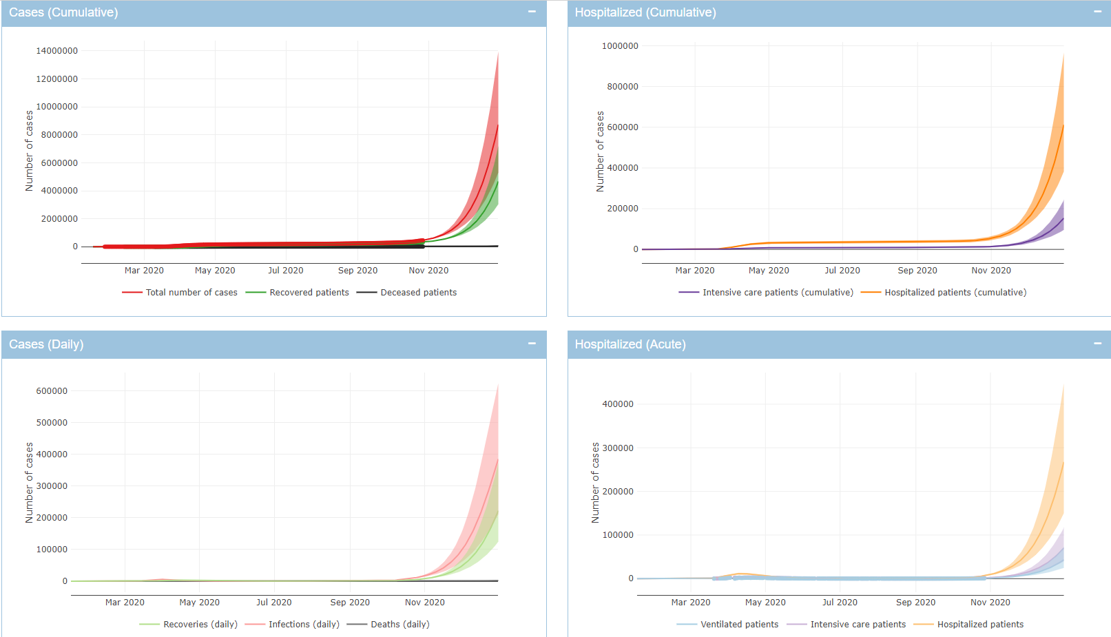Toggle Intensive care patients (cumulative) legend
The width and height of the screenshot is (1111, 637).
tap(777, 293)
